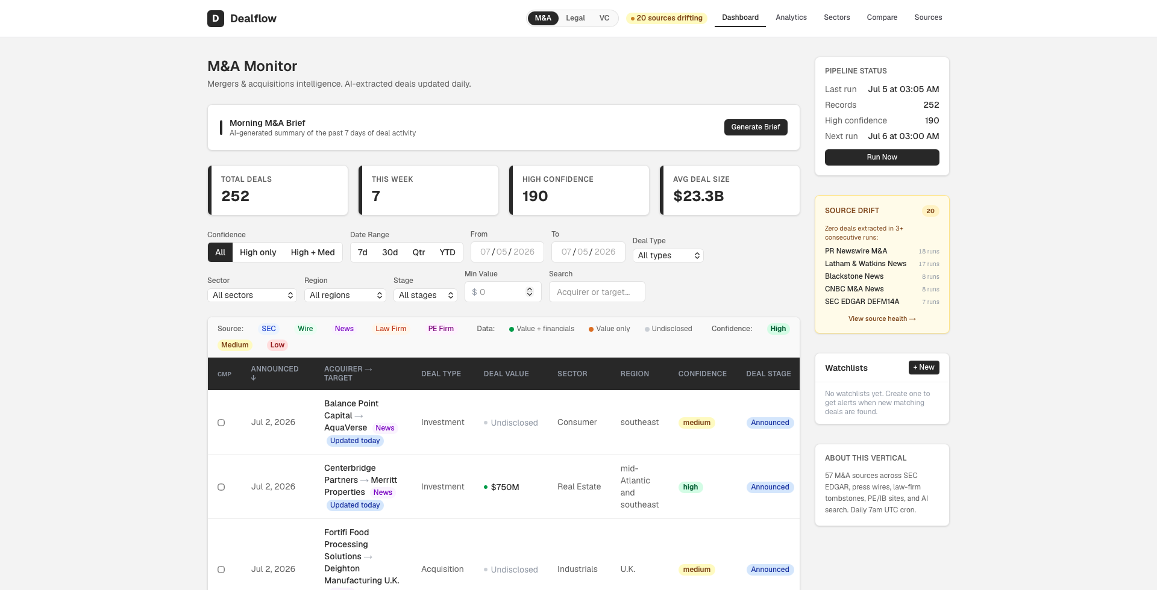The height and width of the screenshot is (590, 1157).
Task: Click the From date field
Action: coord(507,252)
